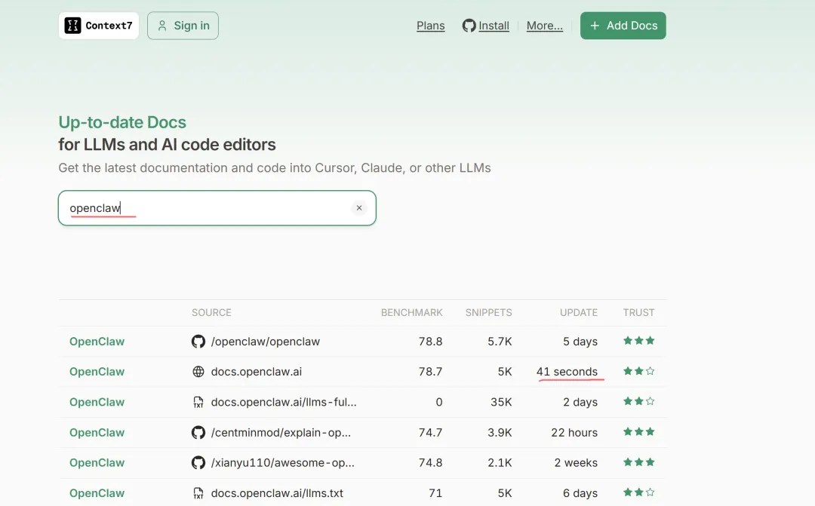This screenshot has width=815, height=506.
Task: Open the Plans link
Action: (x=430, y=26)
